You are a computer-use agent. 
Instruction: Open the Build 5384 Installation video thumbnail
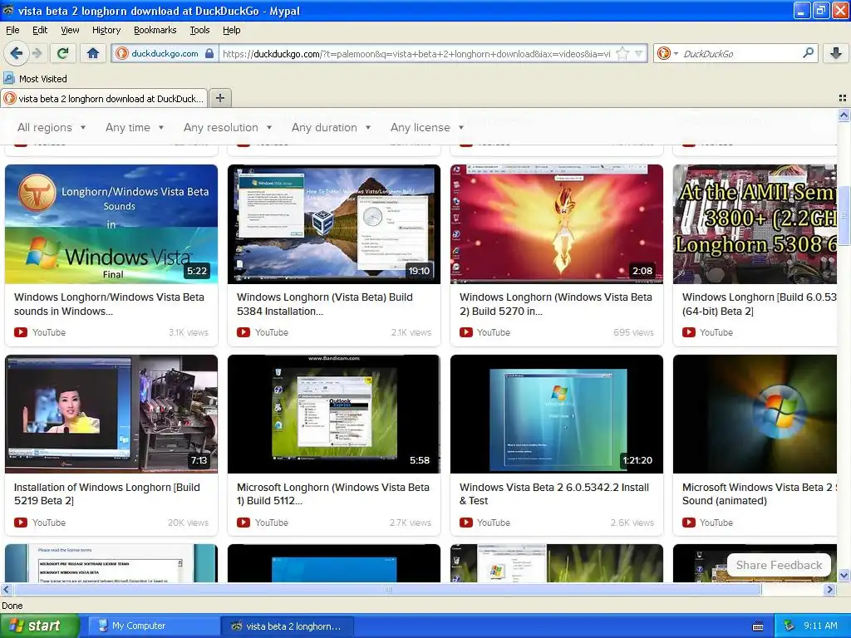click(334, 224)
